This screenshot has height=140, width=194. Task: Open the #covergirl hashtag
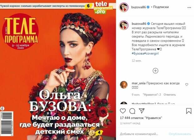click(x=151, y=54)
